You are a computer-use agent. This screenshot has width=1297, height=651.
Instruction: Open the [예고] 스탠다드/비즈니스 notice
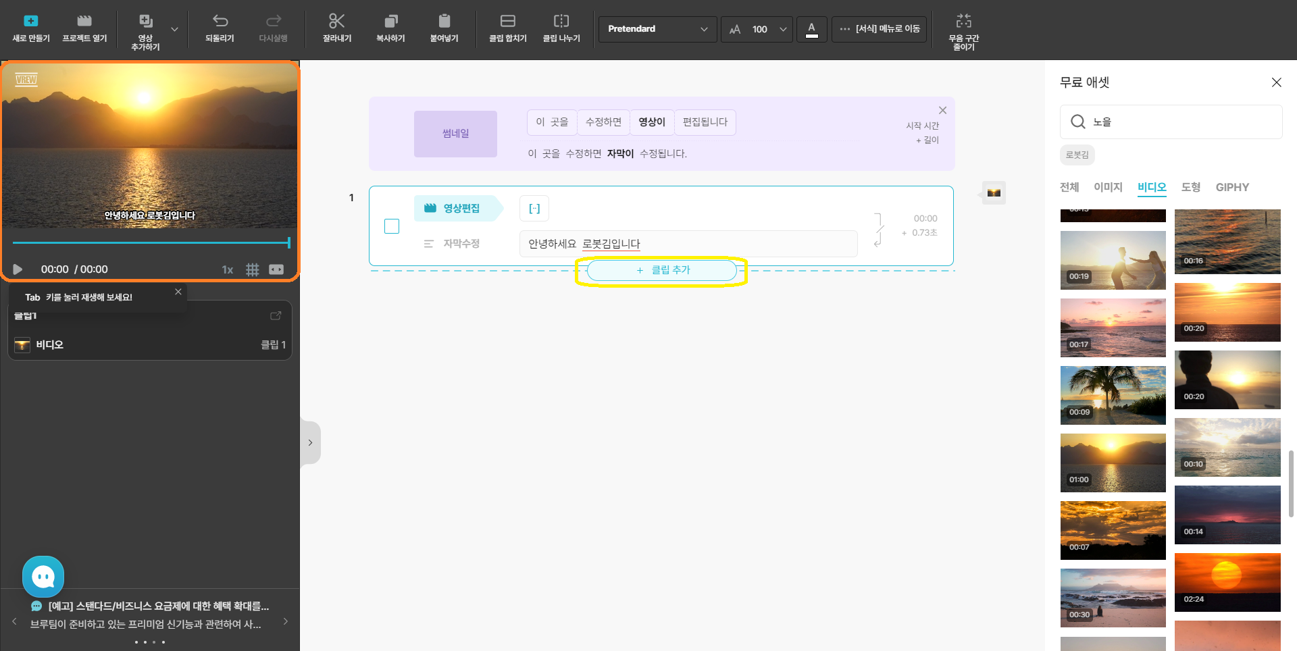pos(158,606)
